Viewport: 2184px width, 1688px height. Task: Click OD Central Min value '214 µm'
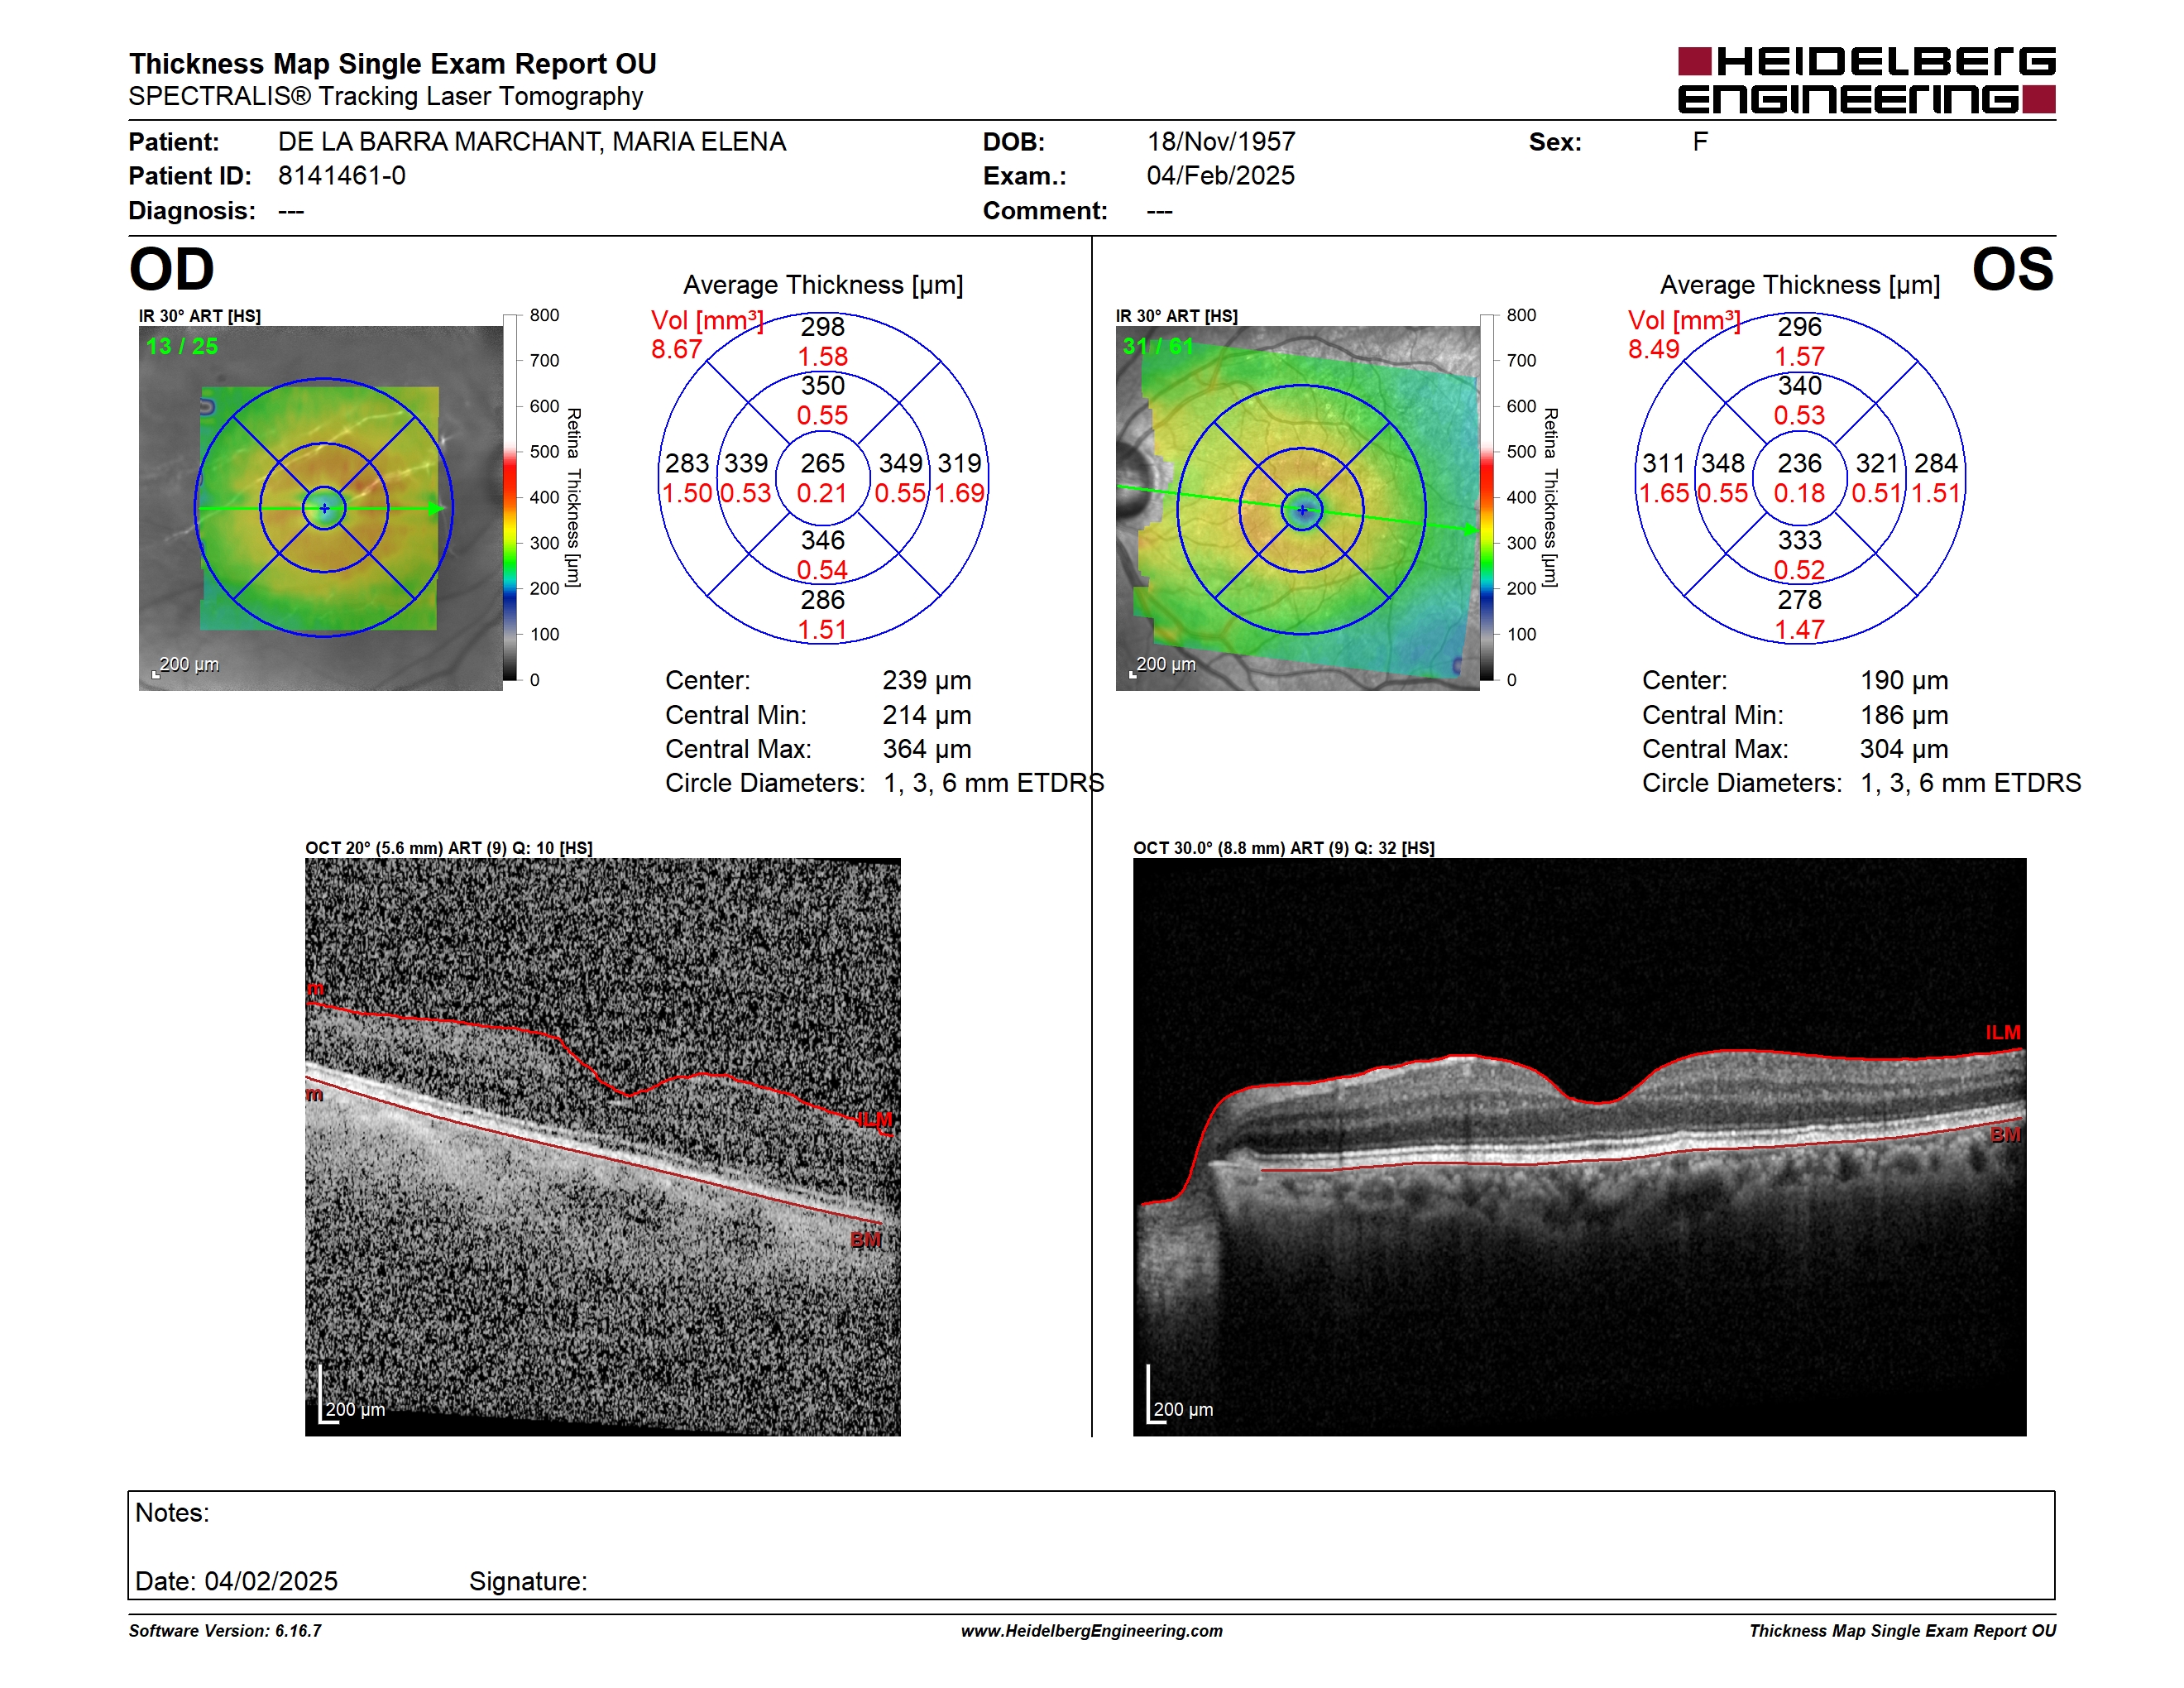coord(927,715)
